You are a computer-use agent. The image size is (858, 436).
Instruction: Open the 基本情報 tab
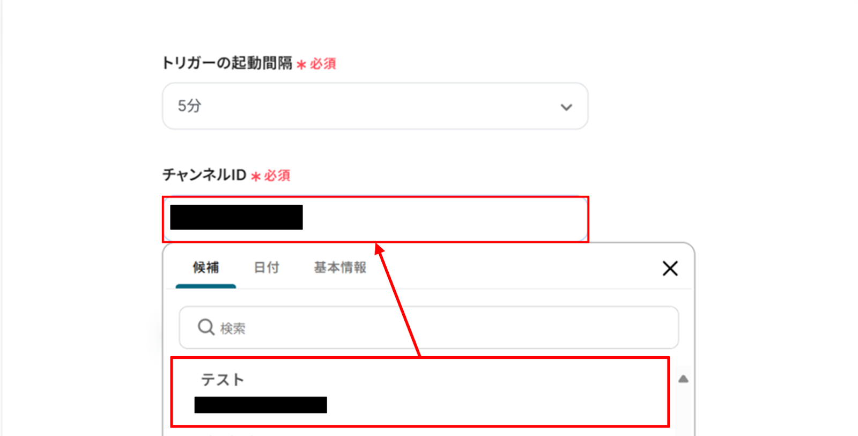point(340,267)
